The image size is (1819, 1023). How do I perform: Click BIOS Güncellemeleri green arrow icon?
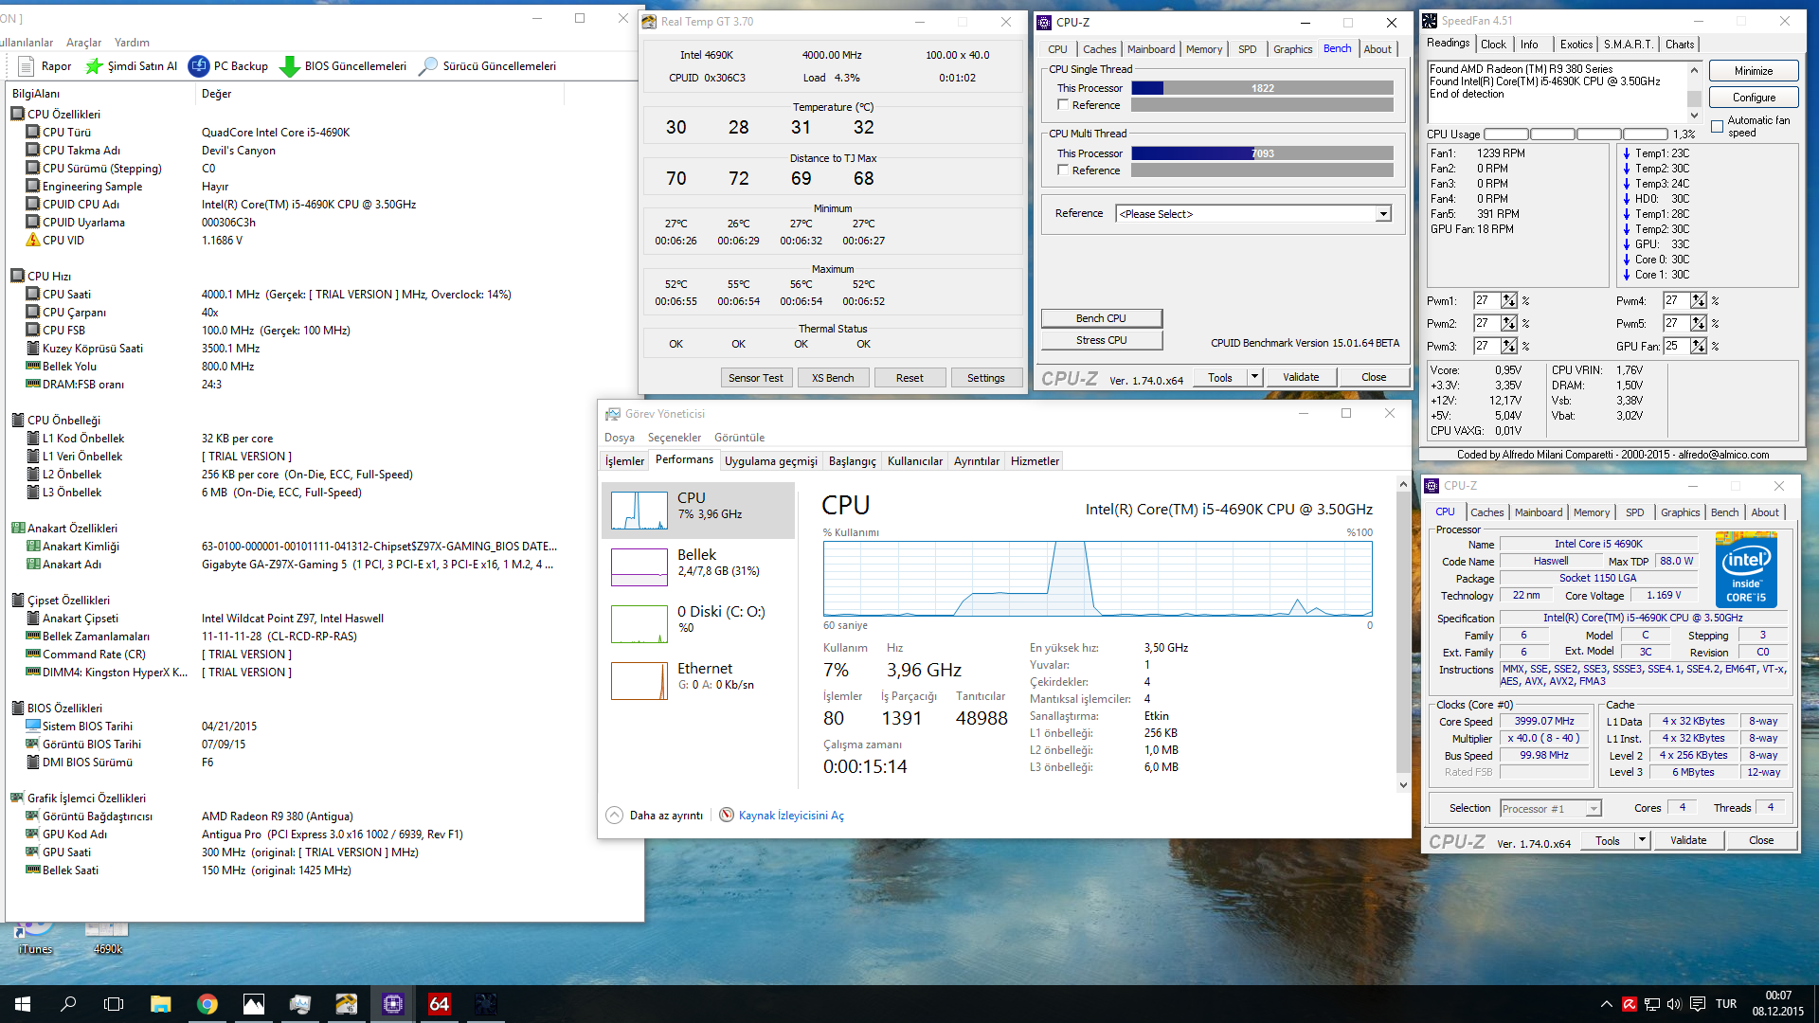pyautogui.click(x=290, y=66)
